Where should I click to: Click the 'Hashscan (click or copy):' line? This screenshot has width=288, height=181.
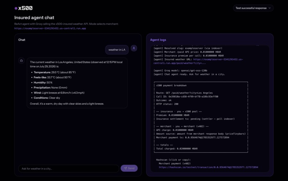[x=173, y=160]
